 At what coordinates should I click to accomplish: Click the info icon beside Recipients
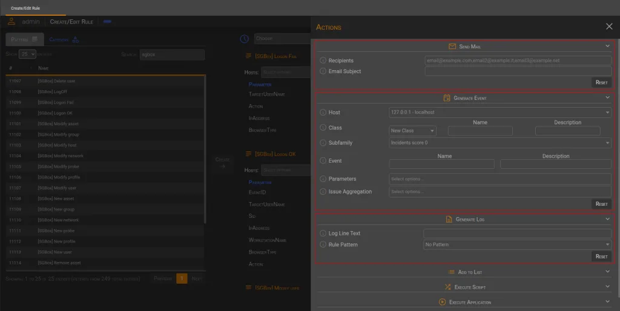(x=323, y=61)
